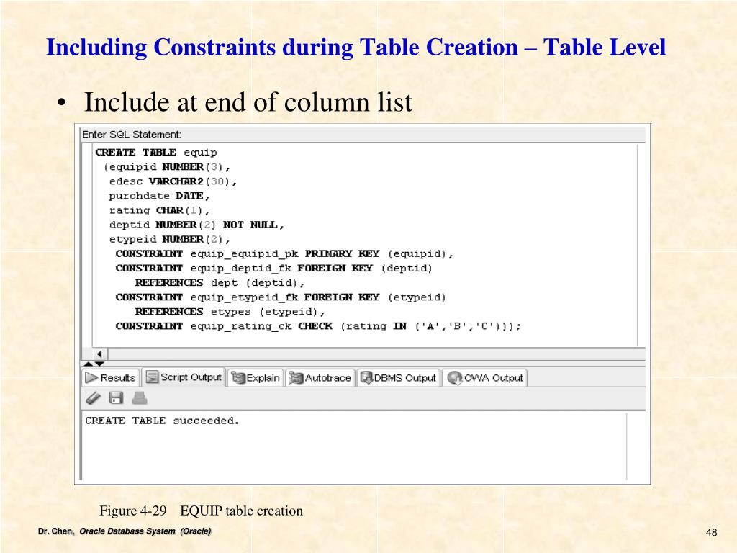737x553 pixels.
Task: Expand the SQL pane using the splitter down arrow
Action: point(99,364)
